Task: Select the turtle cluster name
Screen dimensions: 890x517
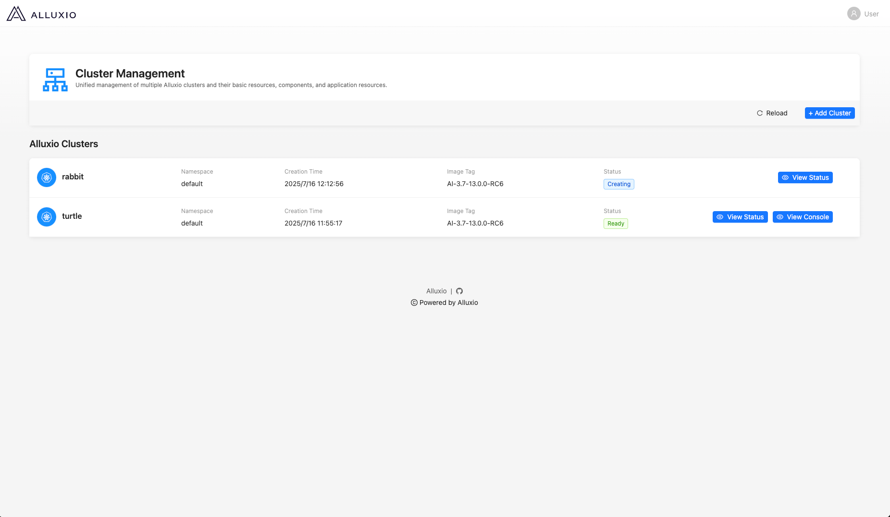Action: (x=72, y=216)
